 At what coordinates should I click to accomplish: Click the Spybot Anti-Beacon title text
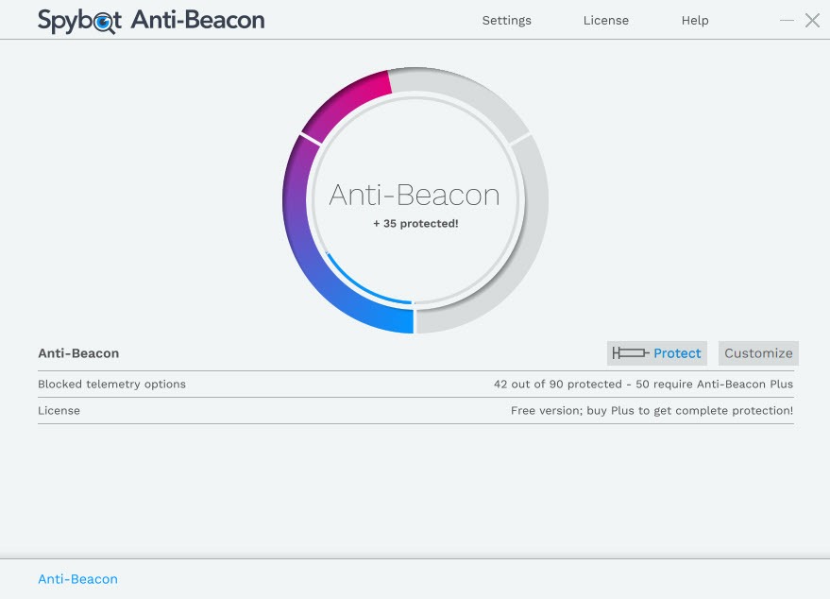pyautogui.click(x=151, y=21)
